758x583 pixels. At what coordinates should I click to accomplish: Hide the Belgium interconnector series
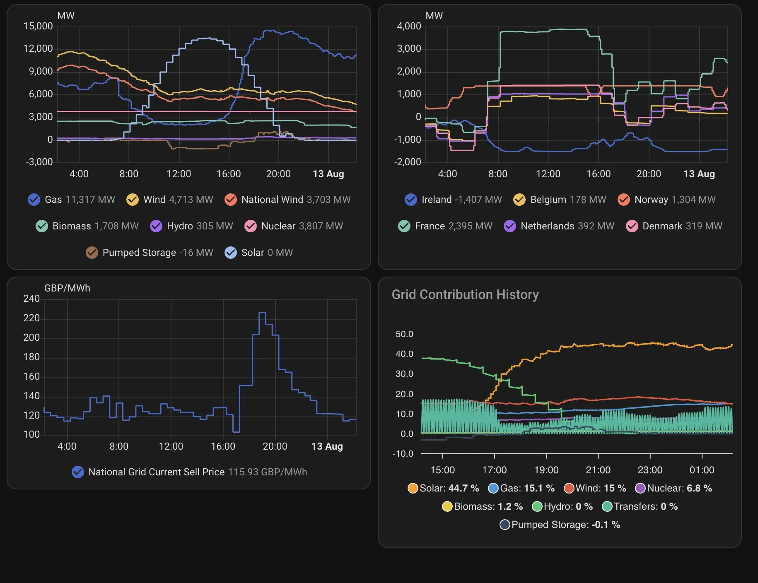coord(519,200)
